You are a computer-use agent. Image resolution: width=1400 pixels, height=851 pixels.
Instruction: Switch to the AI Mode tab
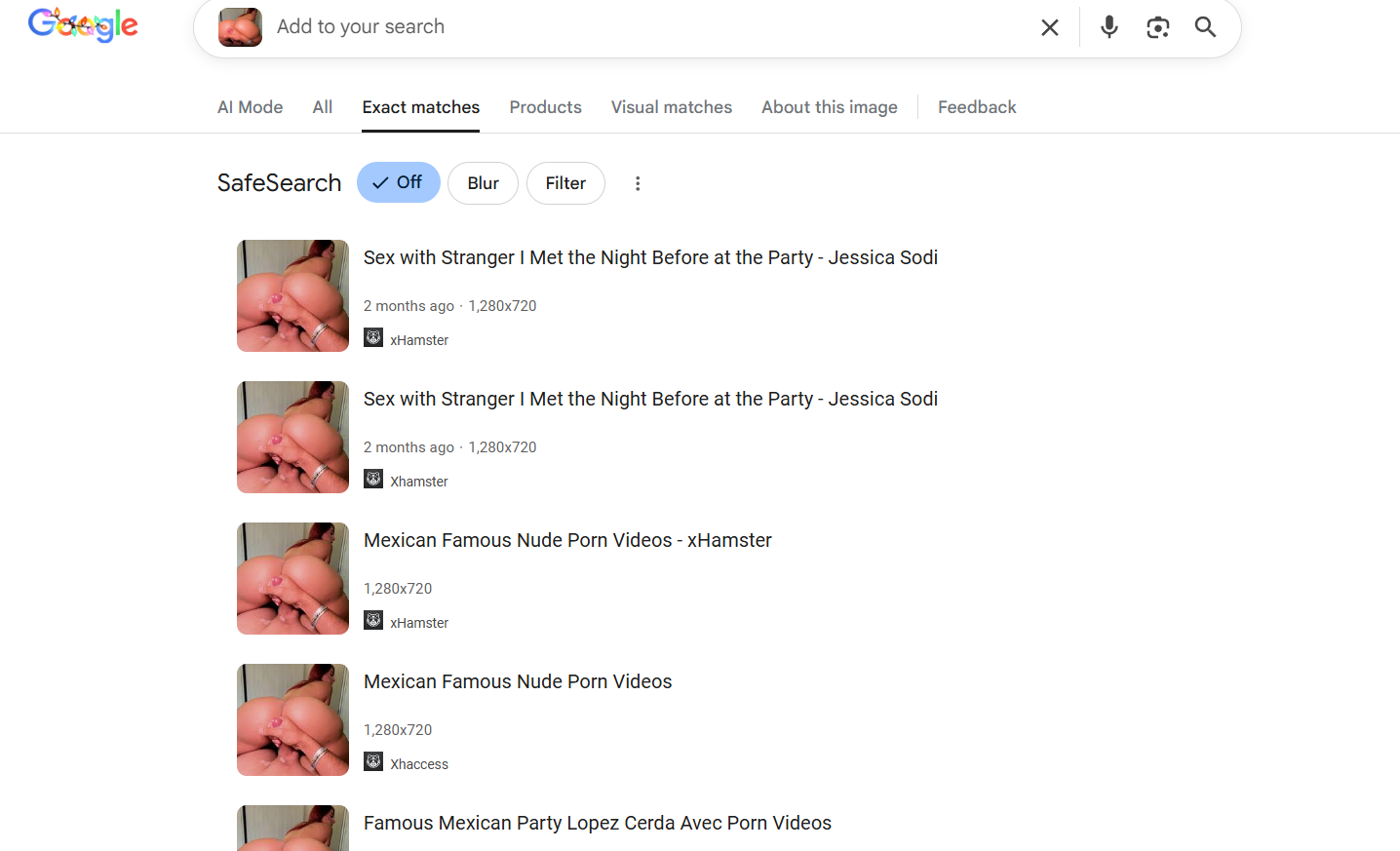pos(250,107)
